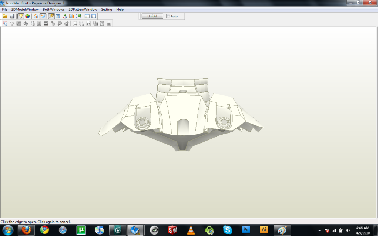The height and width of the screenshot is (236, 379).
Task: Click the Save floppy disk icon
Action: [x=12, y=16]
